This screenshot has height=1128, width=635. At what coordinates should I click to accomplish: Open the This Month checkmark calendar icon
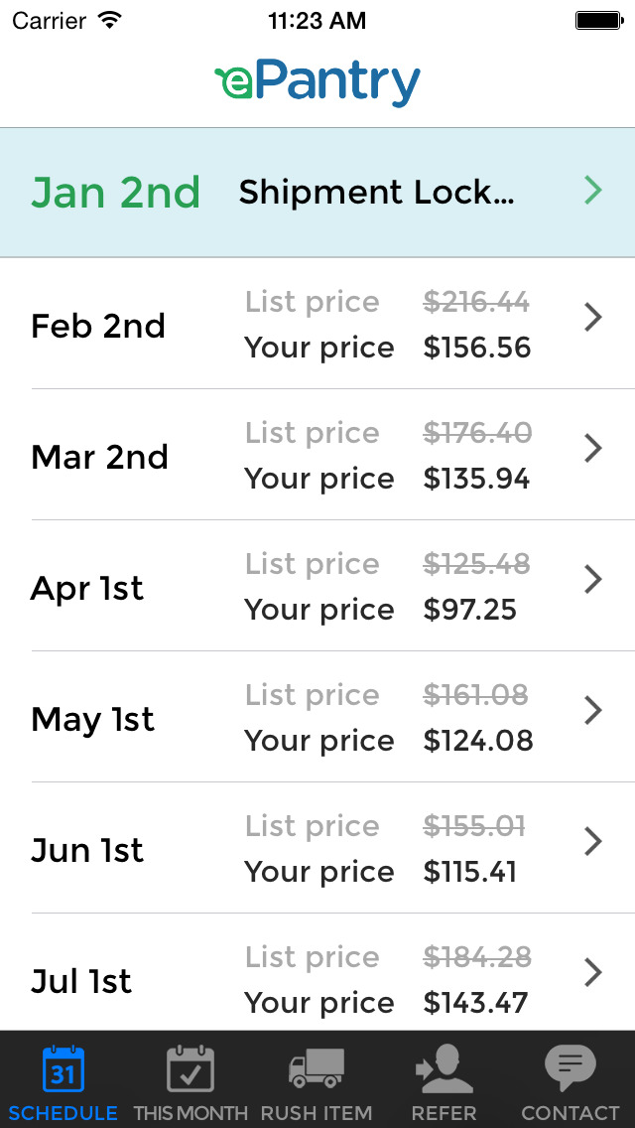point(190,1069)
